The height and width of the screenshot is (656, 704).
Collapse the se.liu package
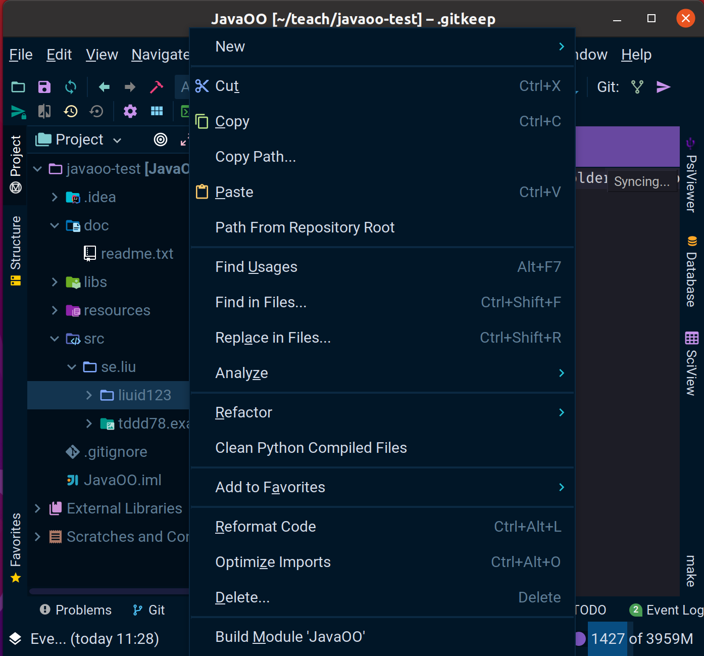click(72, 367)
